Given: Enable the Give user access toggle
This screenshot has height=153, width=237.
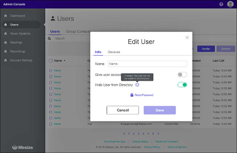Looking at the screenshot, I should [x=182, y=75].
